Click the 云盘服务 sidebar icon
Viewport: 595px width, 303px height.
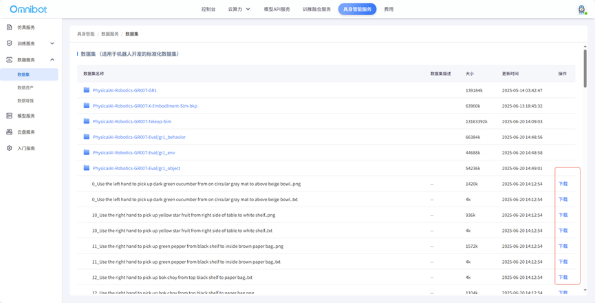click(10, 132)
